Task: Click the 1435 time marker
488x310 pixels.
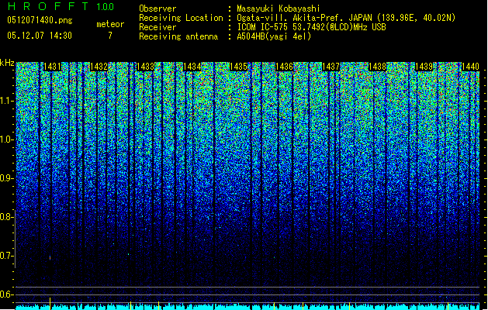Action: coord(238,67)
